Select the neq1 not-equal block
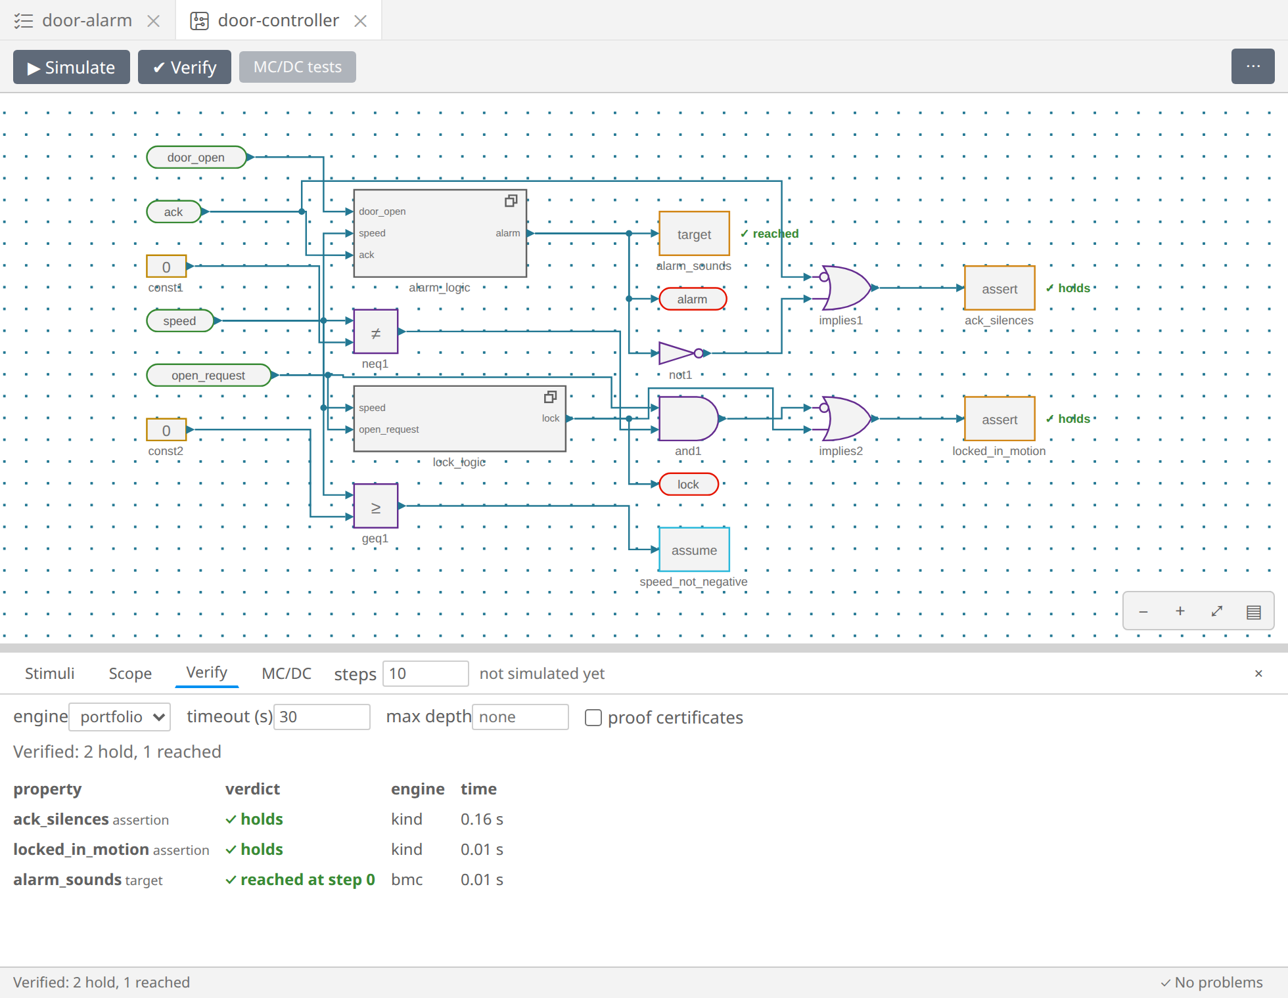This screenshot has height=998, width=1288. click(376, 332)
